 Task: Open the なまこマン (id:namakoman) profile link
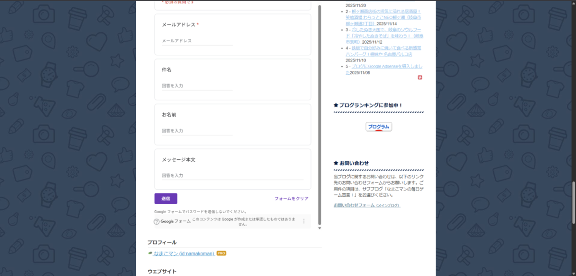[184, 253]
